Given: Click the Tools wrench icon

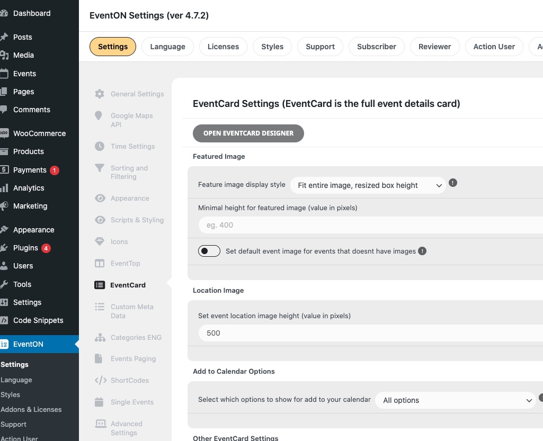Looking at the screenshot, I should (x=4, y=284).
